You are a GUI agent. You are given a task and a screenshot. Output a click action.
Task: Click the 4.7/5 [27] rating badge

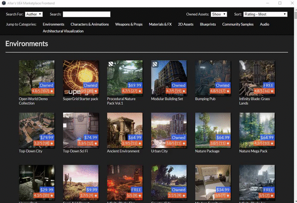point(132,91)
